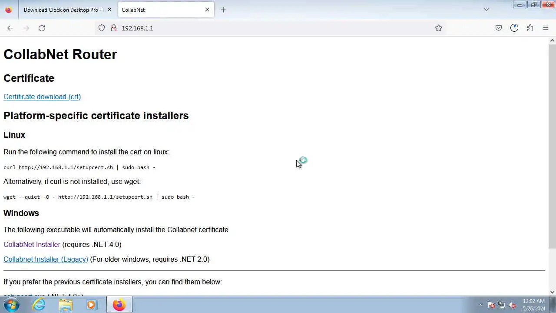Click the insecure connection padlock icon
Image resolution: width=556 pixels, height=313 pixels.
(x=114, y=28)
